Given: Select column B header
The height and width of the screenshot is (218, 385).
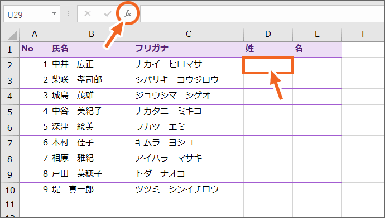Looking at the screenshot, I should (x=92, y=34).
